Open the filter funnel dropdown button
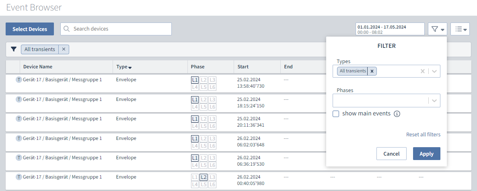Image resolution: width=477 pixels, height=191 pixels. point(438,29)
